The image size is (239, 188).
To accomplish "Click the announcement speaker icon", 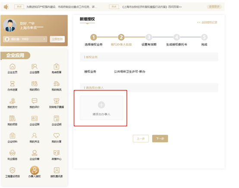I will (6, 7).
